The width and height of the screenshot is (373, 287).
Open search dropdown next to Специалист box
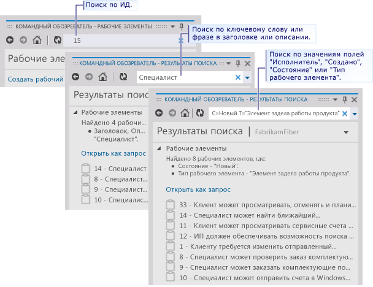247,77
